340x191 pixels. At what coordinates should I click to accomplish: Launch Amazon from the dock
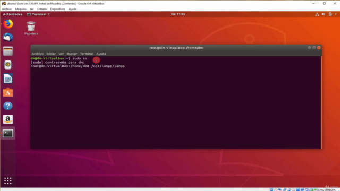point(8,119)
